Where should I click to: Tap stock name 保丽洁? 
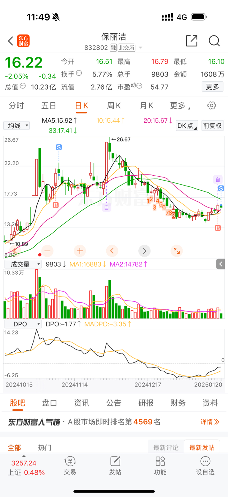pos(114,37)
